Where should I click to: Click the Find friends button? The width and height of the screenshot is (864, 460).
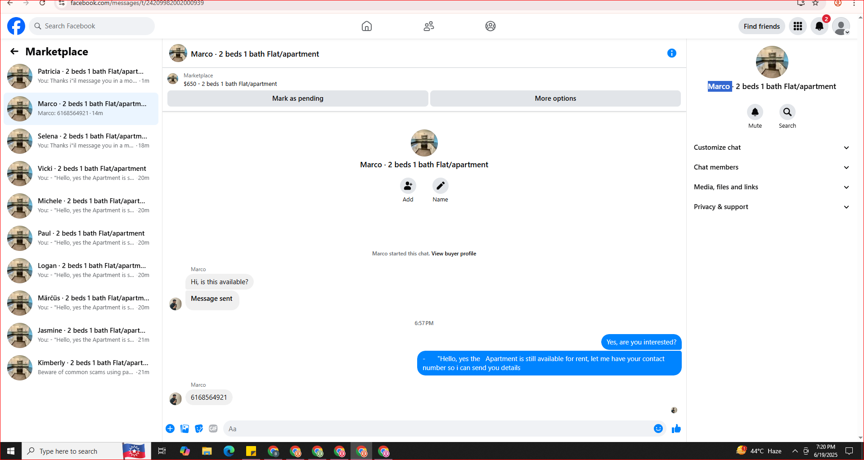(x=762, y=26)
